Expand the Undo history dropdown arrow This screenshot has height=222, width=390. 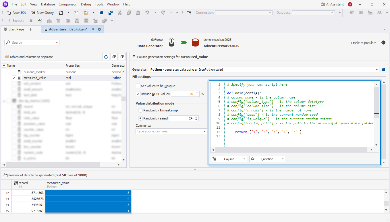click(155, 13)
